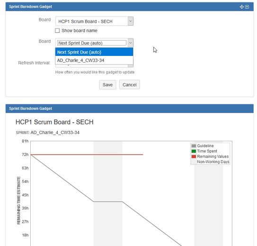Click the 72h axis label

(x=25, y=155)
